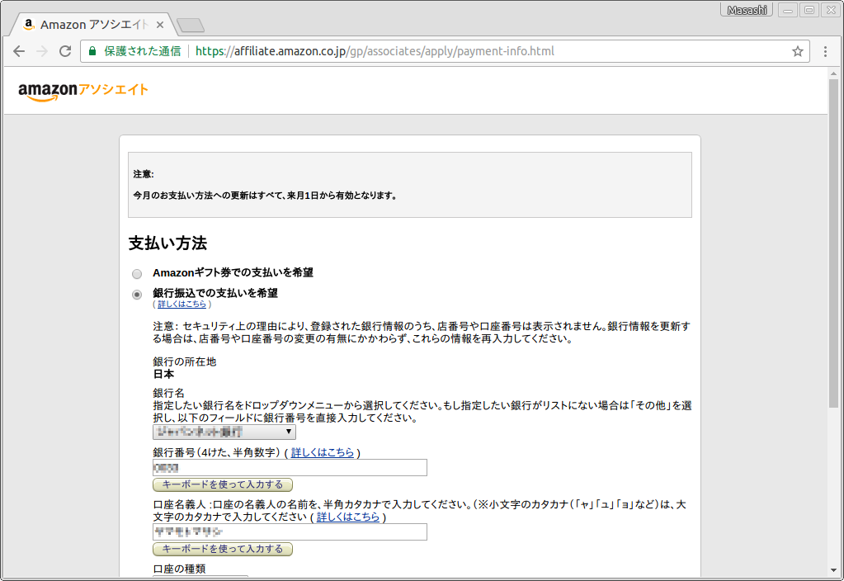Open the 銀行名 dropdown menu

coord(224,432)
